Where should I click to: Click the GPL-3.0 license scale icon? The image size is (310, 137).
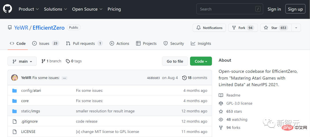[221, 103]
